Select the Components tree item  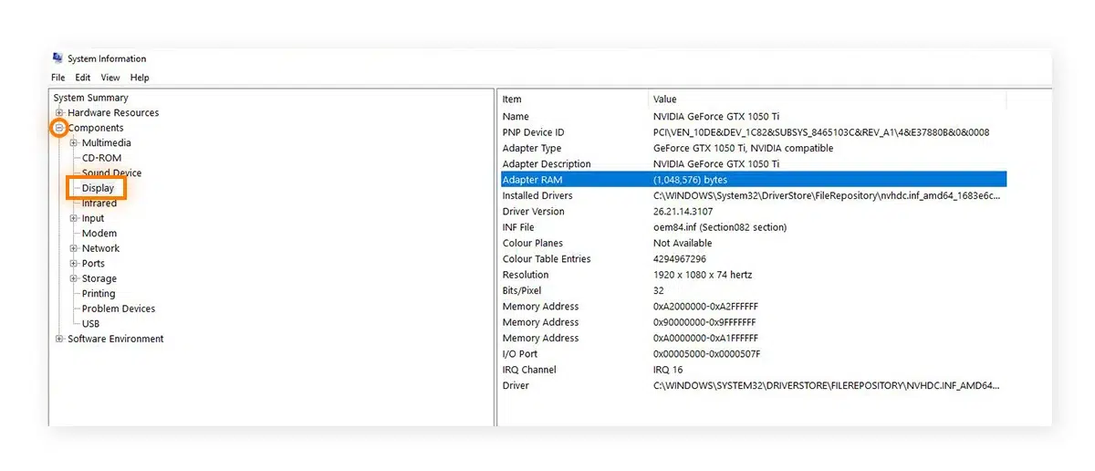96,128
